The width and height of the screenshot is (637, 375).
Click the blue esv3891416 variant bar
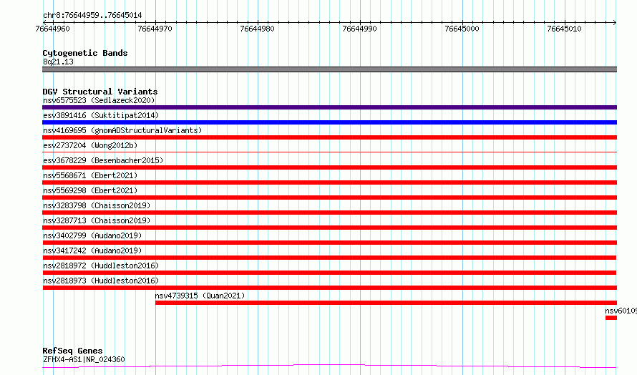(x=329, y=122)
